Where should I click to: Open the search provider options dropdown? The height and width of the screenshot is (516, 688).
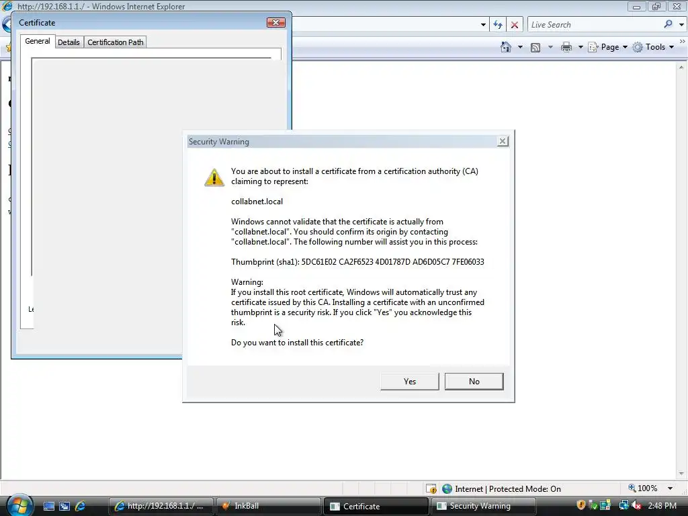681,25
